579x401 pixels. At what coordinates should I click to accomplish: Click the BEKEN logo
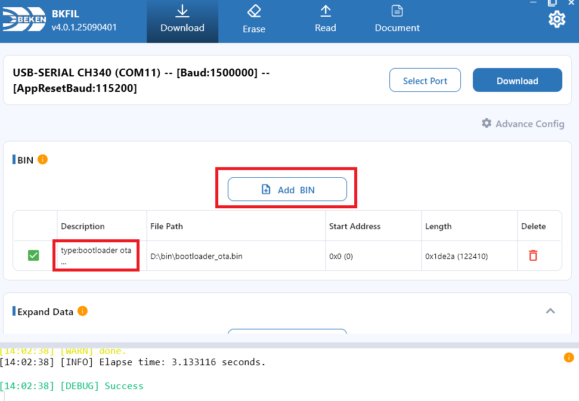pos(24,21)
